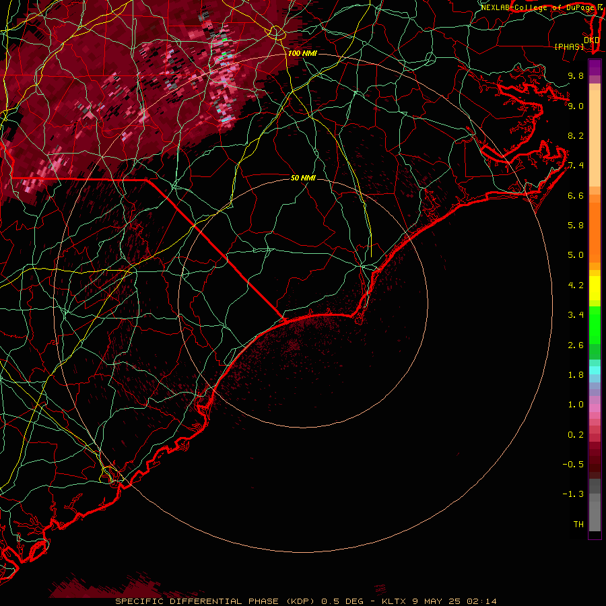The height and width of the screenshot is (606, 606).
Task: Click the [PHAS] units label
Action: coord(569,46)
